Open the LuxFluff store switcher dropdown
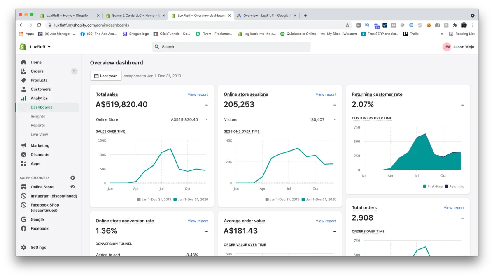Image resolution: width=494 pixels, height=278 pixels. tap(40, 47)
